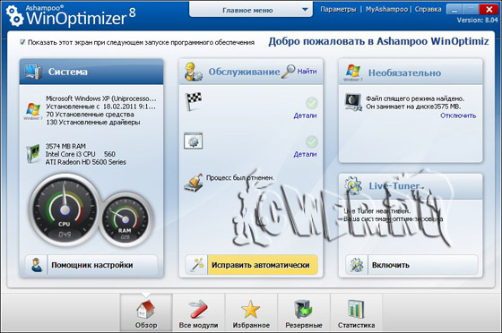This screenshot has height=333, width=502.
Task: Click the magnifier icon beside Найти
Action: pyautogui.click(x=288, y=72)
